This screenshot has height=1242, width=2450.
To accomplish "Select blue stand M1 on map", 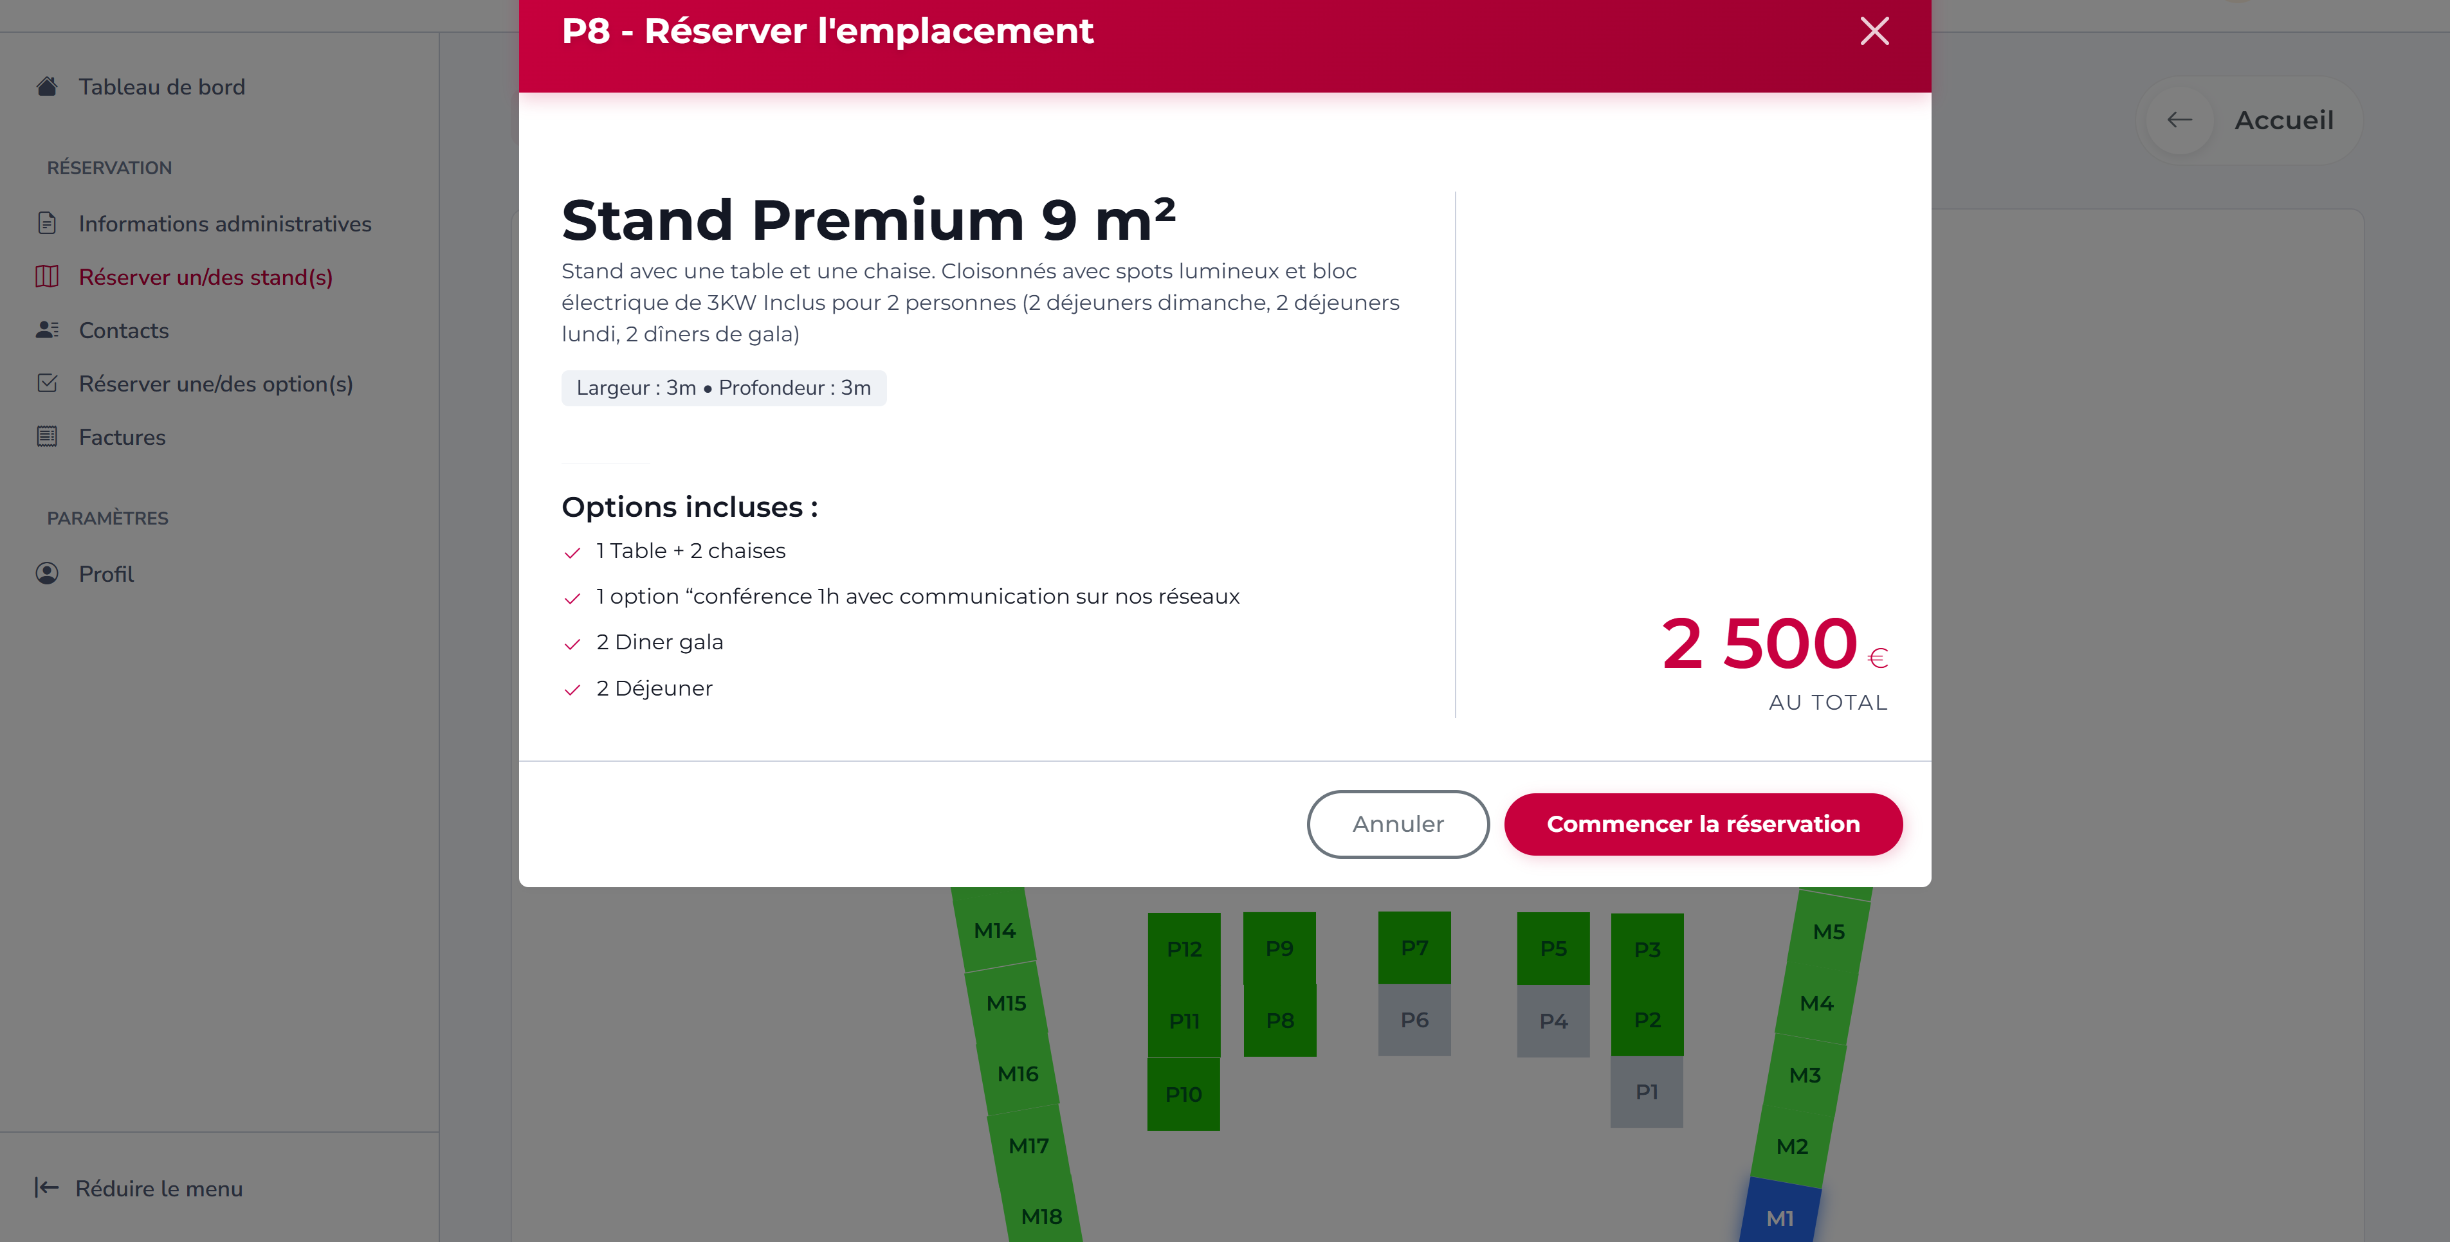I will 1778,1216.
